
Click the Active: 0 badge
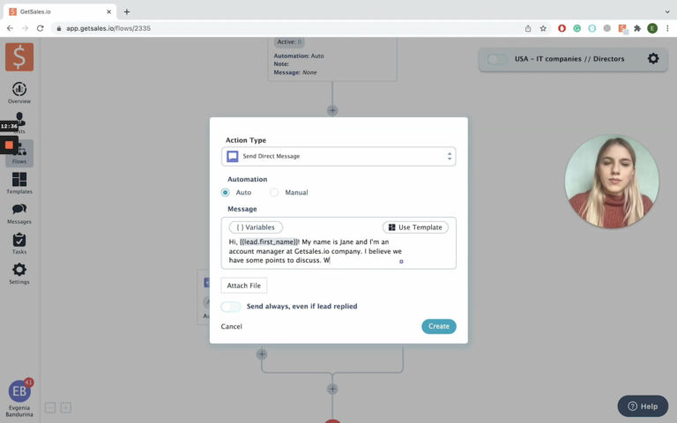pyautogui.click(x=289, y=42)
